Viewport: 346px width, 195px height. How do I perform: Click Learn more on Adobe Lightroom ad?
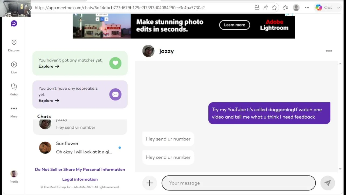[x=234, y=25]
